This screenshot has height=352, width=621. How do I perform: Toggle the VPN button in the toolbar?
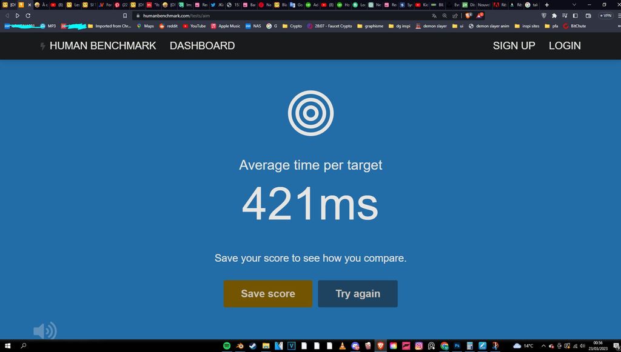pos(606,16)
